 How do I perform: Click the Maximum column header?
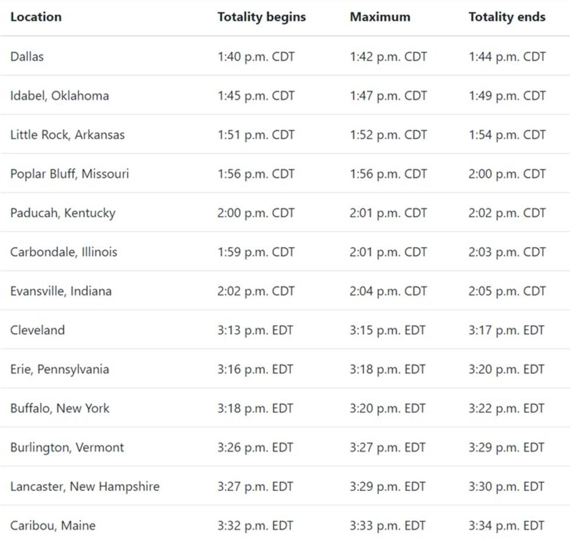point(380,17)
